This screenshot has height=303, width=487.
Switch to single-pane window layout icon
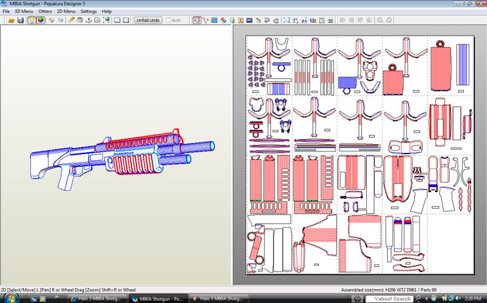(126, 20)
